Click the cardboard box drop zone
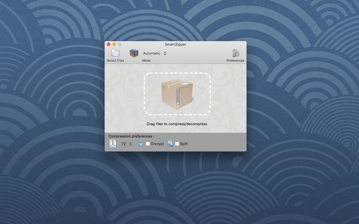 point(177,94)
